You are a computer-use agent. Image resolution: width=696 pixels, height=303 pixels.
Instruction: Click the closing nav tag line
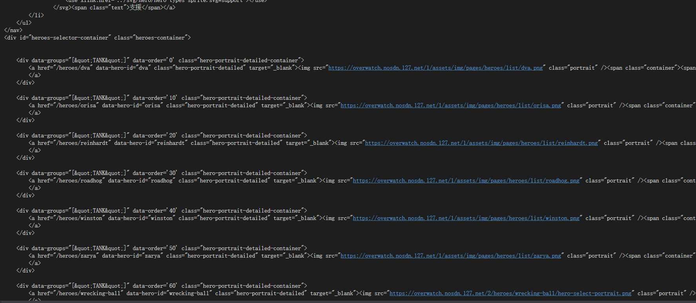coord(13,30)
